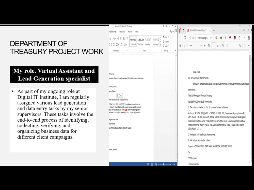Open the highlight color dropdown
Viewport: 254px width, 190px height.
point(187,46)
